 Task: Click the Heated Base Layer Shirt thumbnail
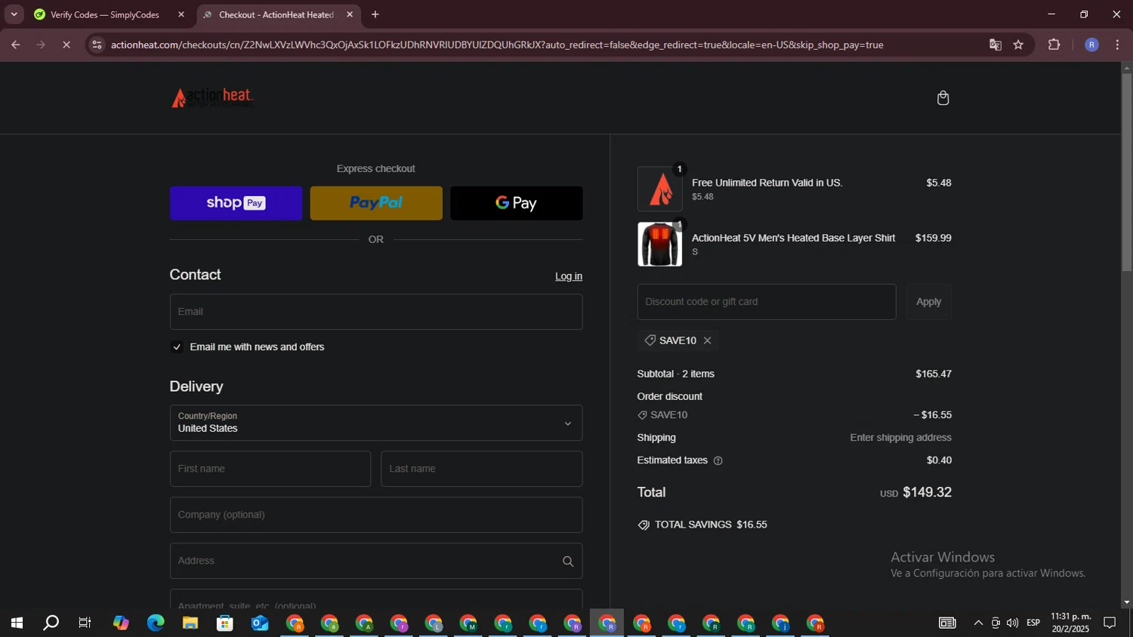tap(659, 244)
